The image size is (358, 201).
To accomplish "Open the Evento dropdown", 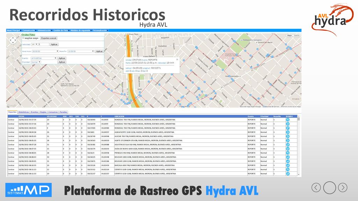I will (44, 58).
